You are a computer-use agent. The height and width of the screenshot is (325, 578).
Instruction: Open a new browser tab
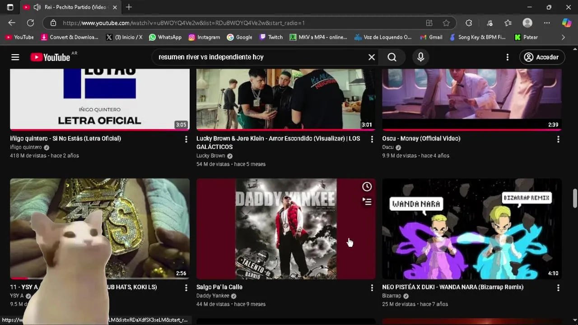(x=129, y=7)
